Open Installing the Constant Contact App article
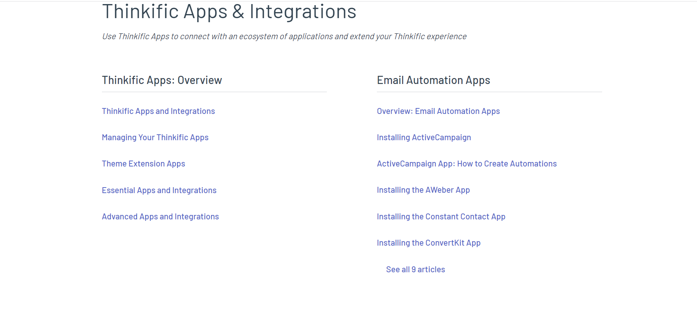Screen dimensions: 697x310 coord(441,217)
